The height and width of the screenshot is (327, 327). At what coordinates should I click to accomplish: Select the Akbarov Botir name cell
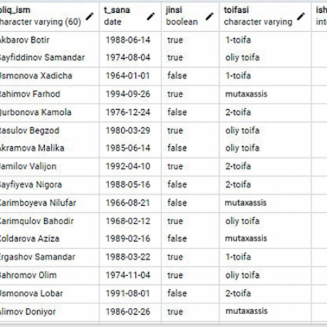pyautogui.click(x=49, y=40)
